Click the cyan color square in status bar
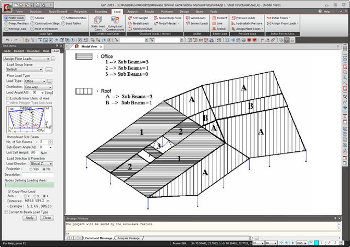Viewport: 350px width, 247px height. click(316, 243)
